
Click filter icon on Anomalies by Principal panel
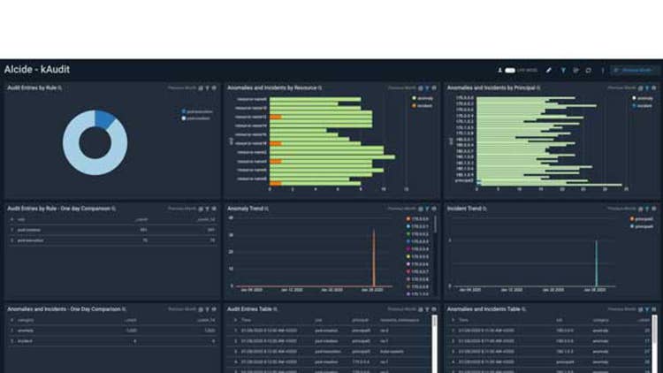pyautogui.click(x=647, y=88)
